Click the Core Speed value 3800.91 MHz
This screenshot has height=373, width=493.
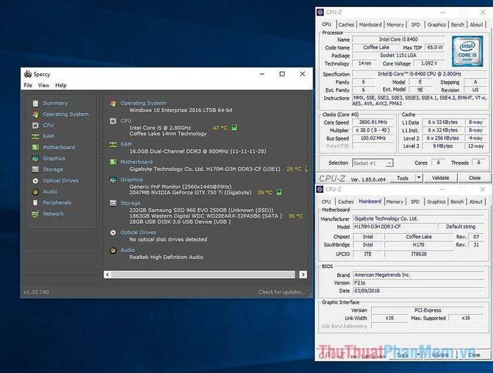point(373,122)
